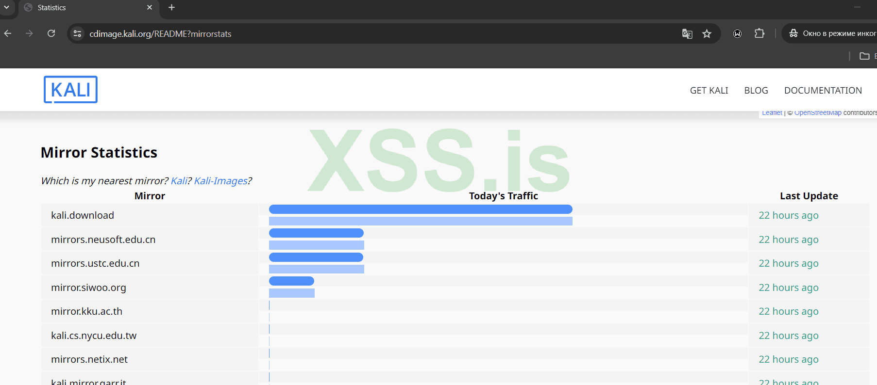Screen dimensions: 877x385
Task: Click kali.cs.nycu.edu.tw's 22 hours ago update time
Action: pyautogui.click(x=789, y=336)
